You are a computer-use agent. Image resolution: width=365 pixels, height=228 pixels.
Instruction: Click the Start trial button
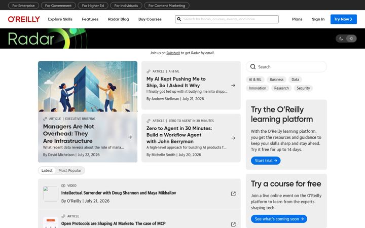[x=266, y=161]
